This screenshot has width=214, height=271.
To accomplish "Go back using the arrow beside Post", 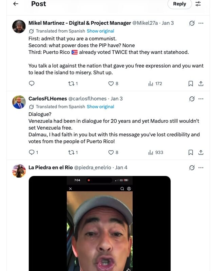I will click(x=16, y=4).
